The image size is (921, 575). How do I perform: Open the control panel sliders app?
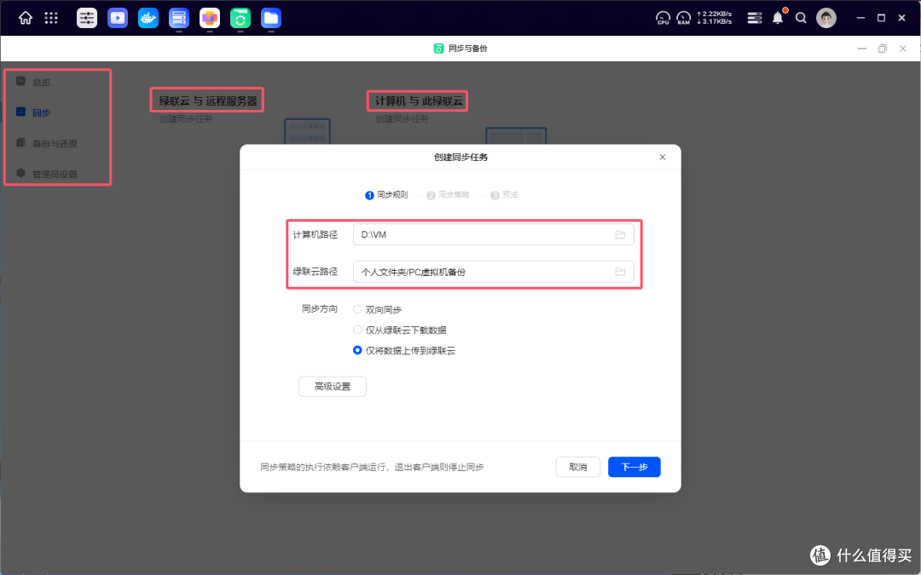87,18
